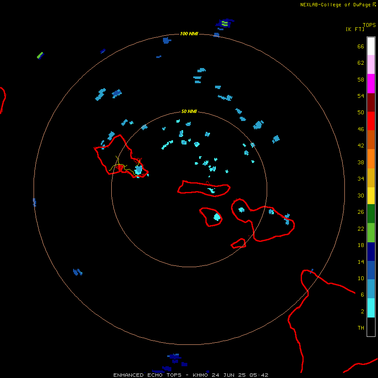Click the medium blue 18 kft legend color
Image resolution: width=378 pixels, height=378 pixels.
point(371,270)
